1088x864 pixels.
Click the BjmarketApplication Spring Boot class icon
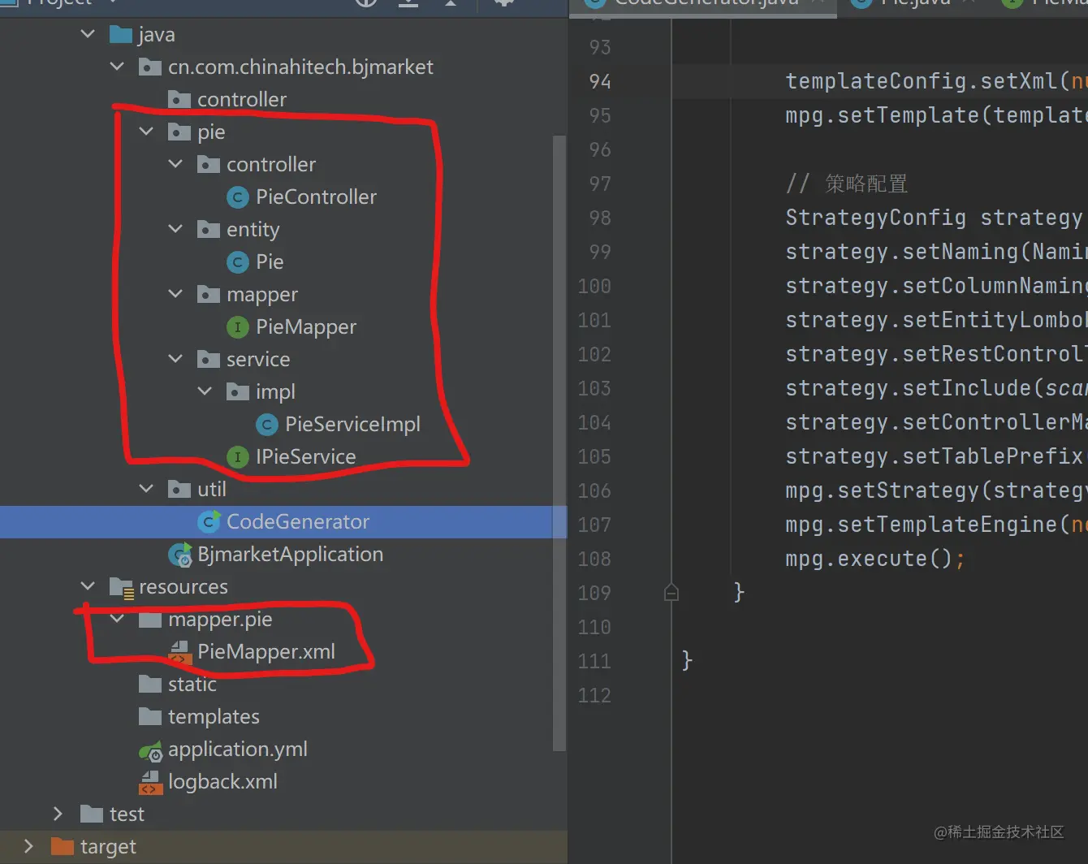click(180, 555)
